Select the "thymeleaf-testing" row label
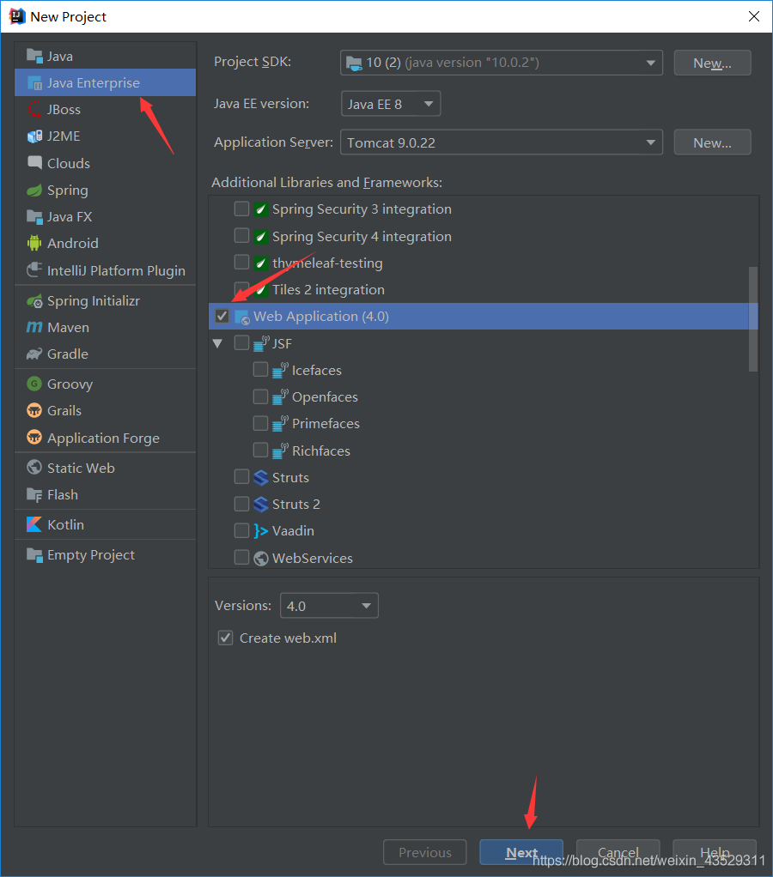773x877 pixels. [327, 263]
